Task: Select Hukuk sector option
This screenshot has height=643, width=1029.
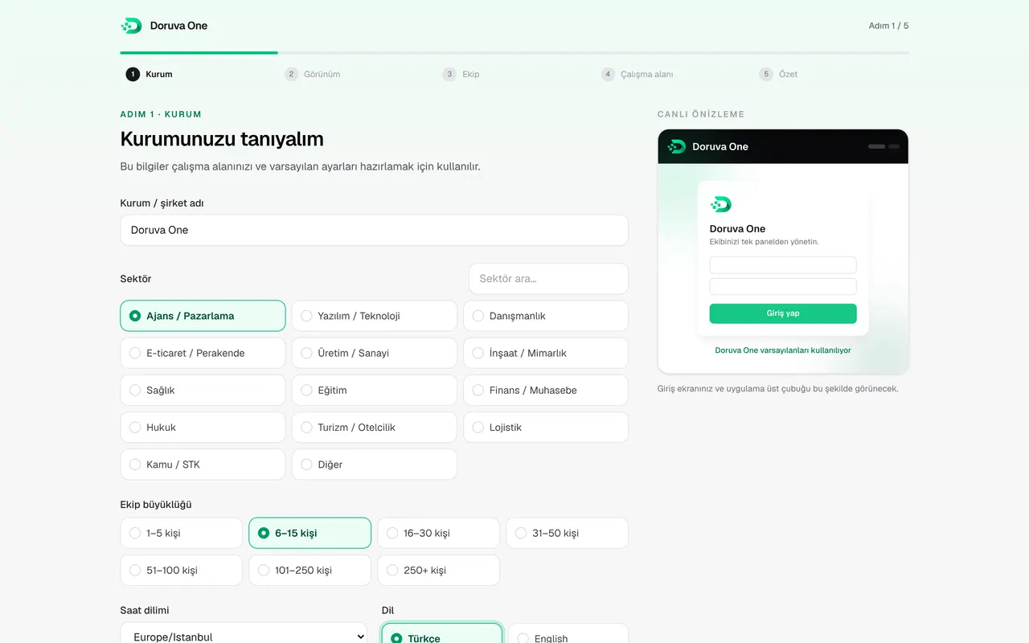Action: pos(203,428)
